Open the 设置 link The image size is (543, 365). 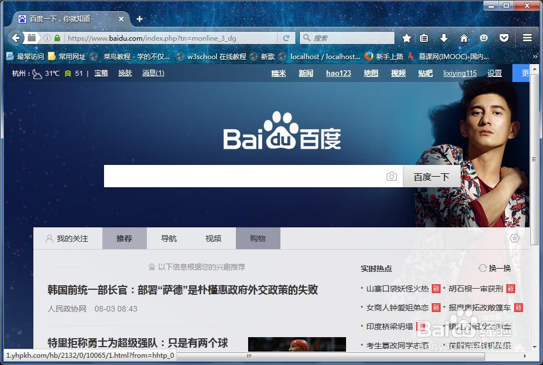tap(495, 73)
